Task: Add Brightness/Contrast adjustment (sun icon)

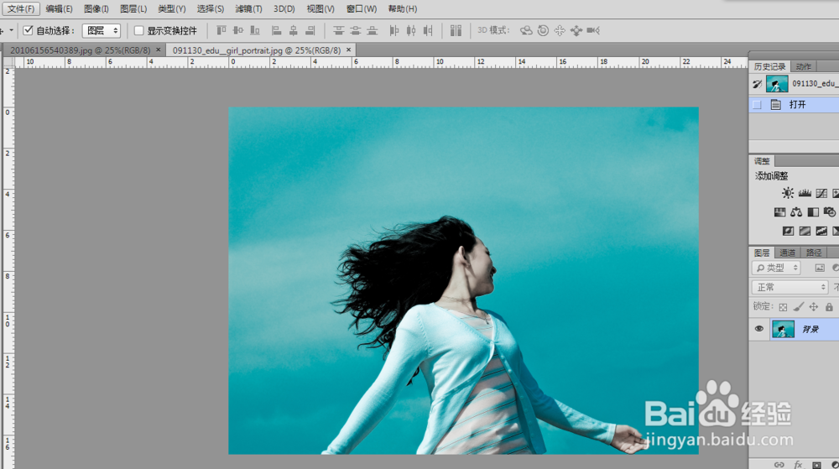Action: coord(788,193)
